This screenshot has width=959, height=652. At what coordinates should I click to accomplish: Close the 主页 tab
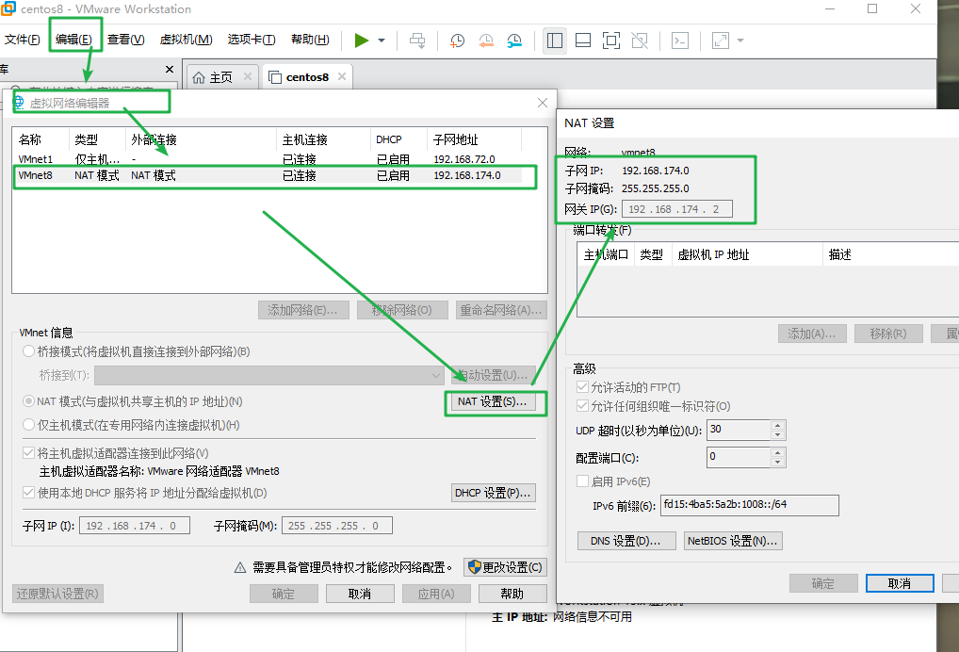pyautogui.click(x=248, y=76)
